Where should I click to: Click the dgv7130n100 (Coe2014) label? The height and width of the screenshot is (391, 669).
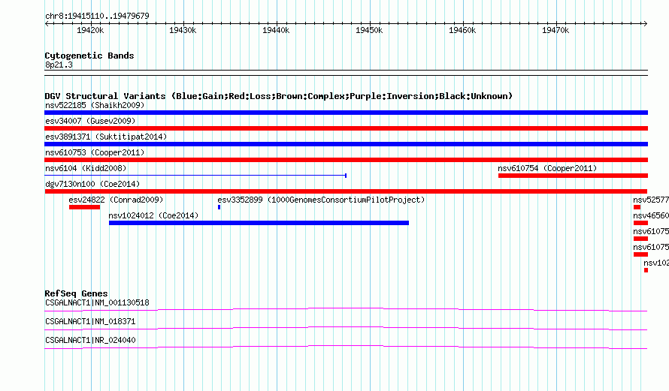coord(92,184)
